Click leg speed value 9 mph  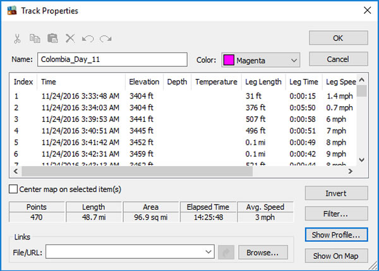(x=336, y=154)
